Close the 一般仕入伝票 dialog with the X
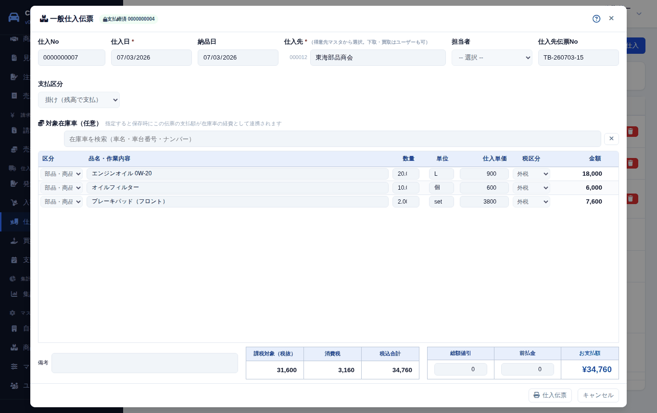The width and height of the screenshot is (657, 413). coord(611,18)
